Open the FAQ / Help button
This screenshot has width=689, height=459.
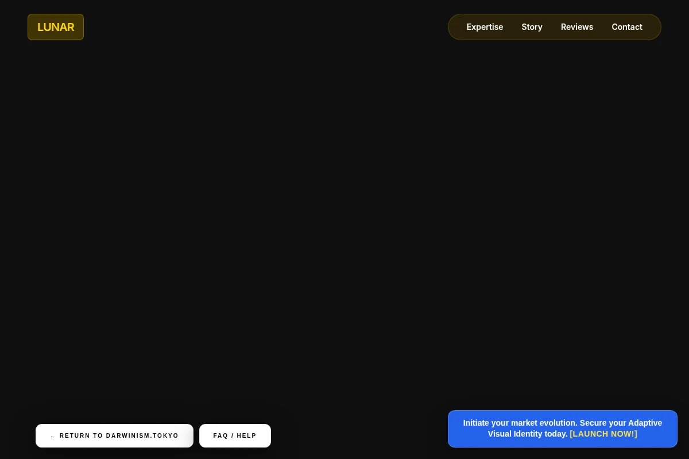click(235, 435)
